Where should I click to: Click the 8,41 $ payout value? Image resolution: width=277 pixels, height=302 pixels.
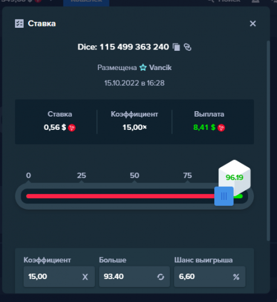pos(204,127)
